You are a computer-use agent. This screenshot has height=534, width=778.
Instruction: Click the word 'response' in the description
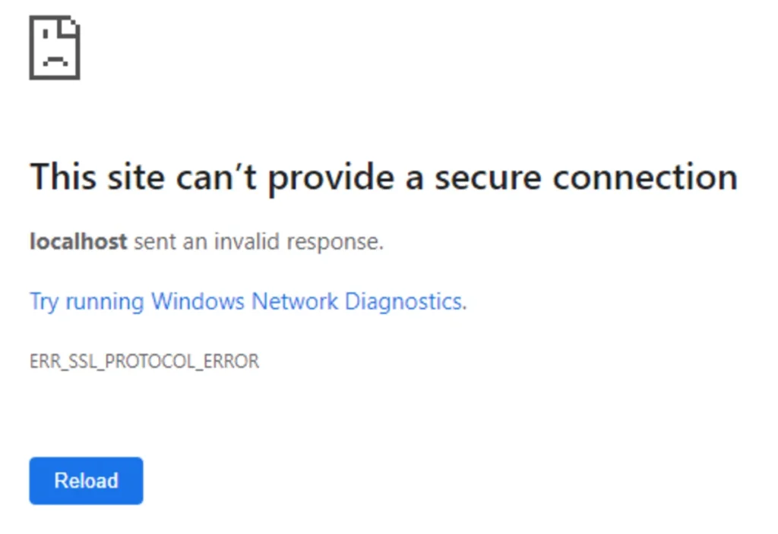(333, 243)
